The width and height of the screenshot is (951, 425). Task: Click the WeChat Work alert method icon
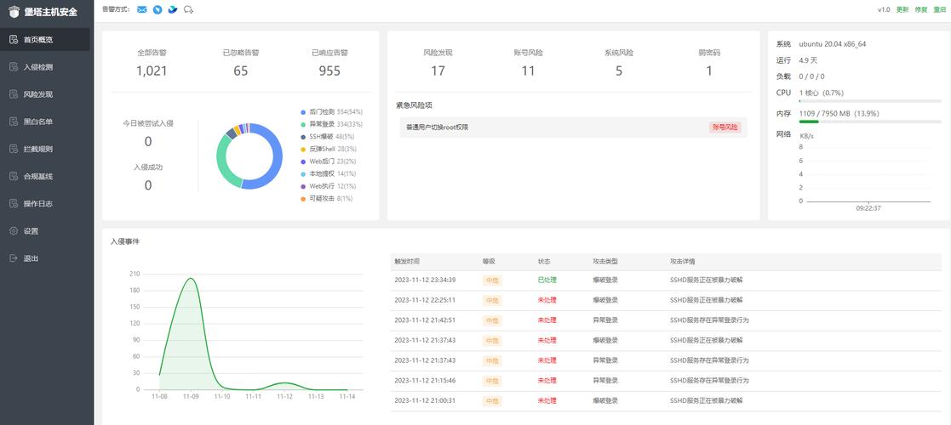coord(189,9)
